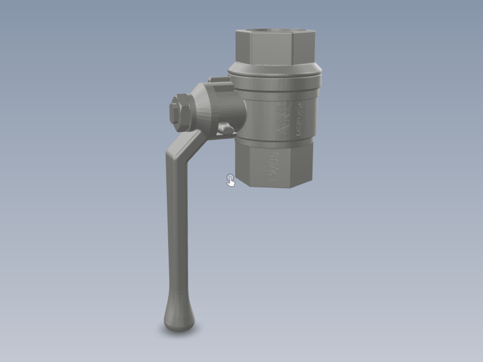483x362 pixels.
Task: Select the small stop tab under the stem
Action: (x=226, y=129)
